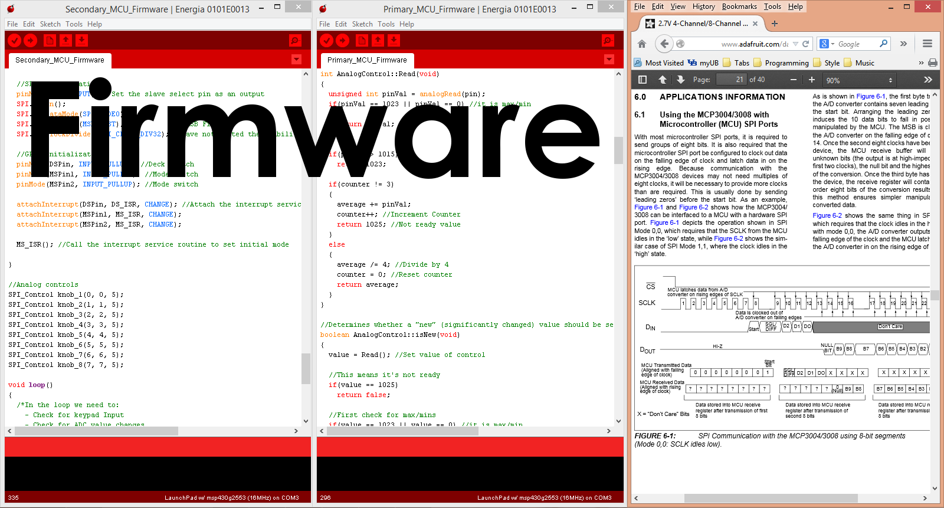The height and width of the screenshot is (508, 944).
Task: Click Save sketch icon in Secondary_MCU_Firmware window
Action: pyautogui.click(x=82, y=40)
